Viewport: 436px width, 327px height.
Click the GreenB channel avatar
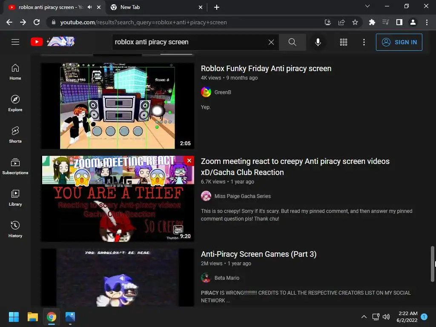(206, 92)
